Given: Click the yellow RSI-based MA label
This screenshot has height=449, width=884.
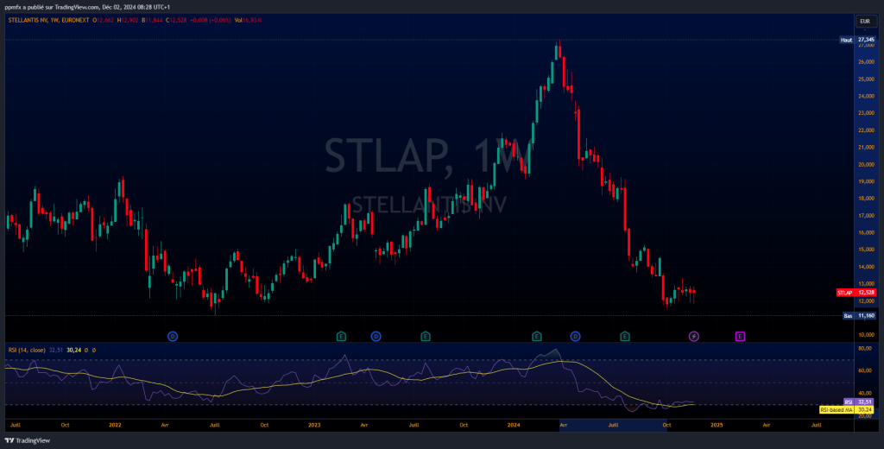Looking at the screenshot, I should point(848,410).
